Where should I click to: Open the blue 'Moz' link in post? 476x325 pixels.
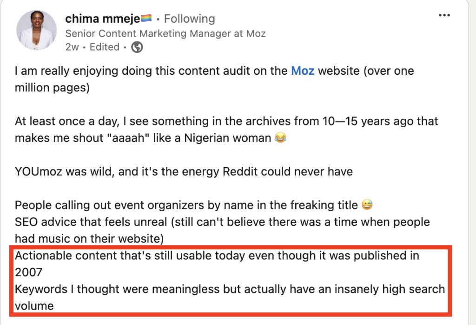point(302,71)
